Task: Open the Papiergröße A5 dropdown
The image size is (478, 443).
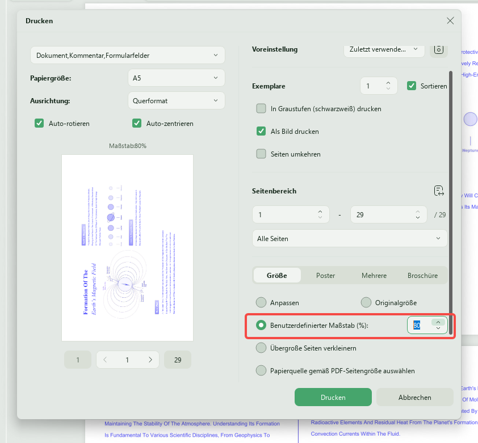Action: 177,78
